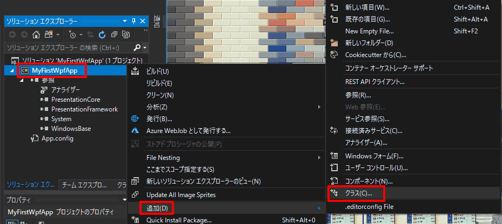Toggle Show All Files icon
The height and width of the screenshot is (224, 502).
point(126,34)
